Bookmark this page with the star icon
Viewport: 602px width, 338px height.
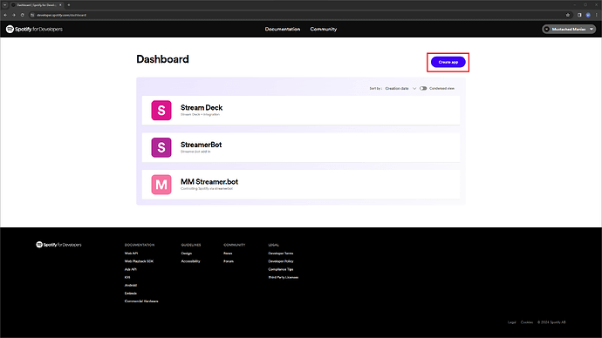click(x=568, y=15)
